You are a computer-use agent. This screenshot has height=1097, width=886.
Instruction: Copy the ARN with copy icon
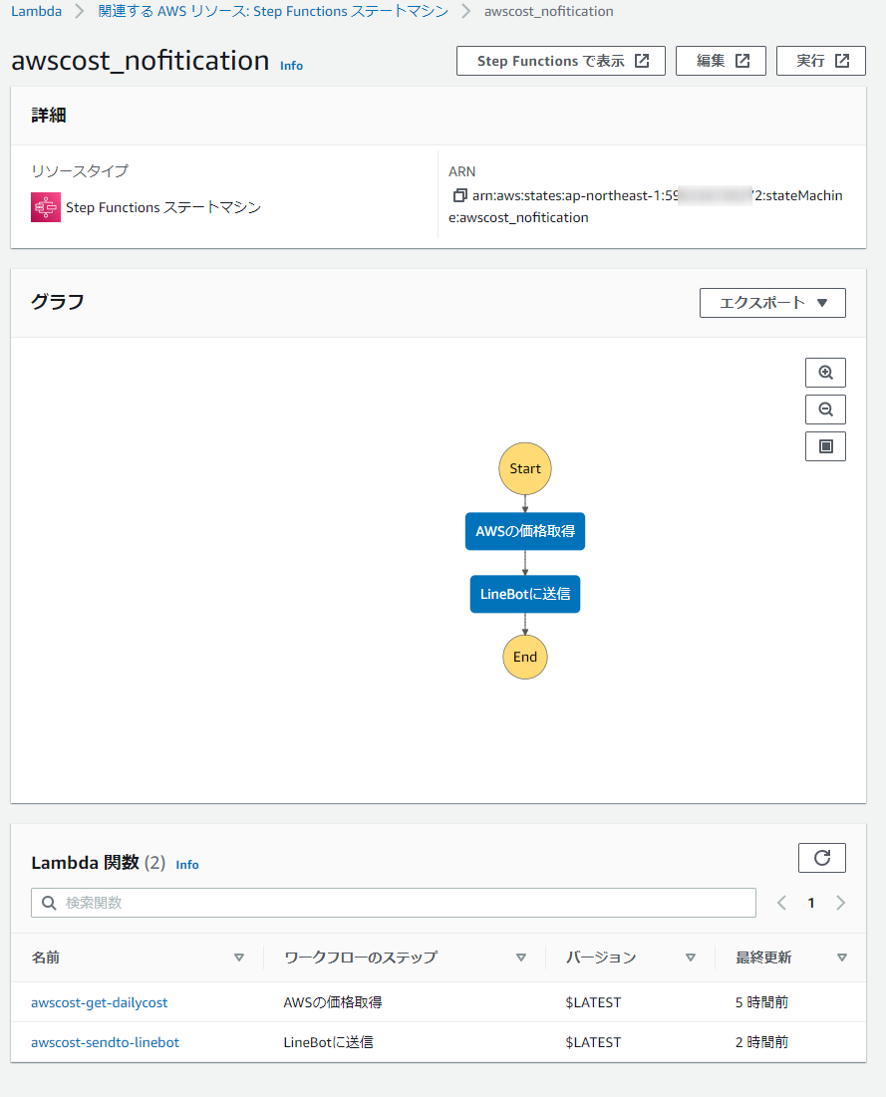point(459,195)
